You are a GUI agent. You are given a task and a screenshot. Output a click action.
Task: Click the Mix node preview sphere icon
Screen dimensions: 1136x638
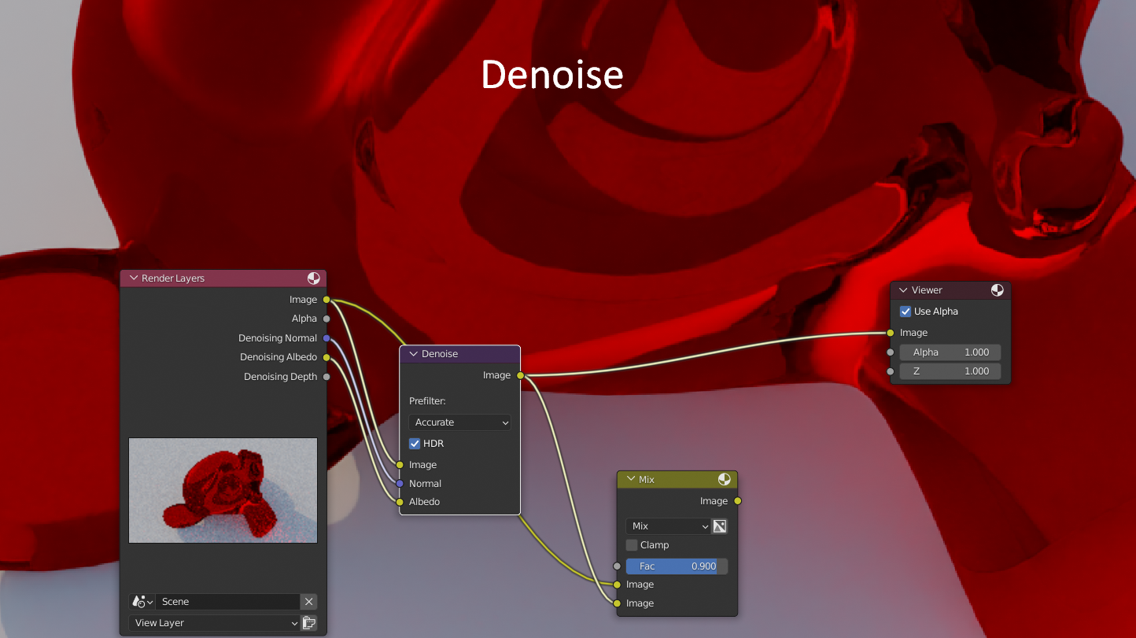(725, 479)
